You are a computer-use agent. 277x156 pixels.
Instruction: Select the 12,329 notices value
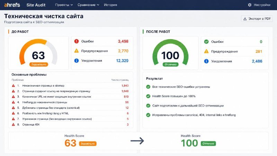coord(122,61)
